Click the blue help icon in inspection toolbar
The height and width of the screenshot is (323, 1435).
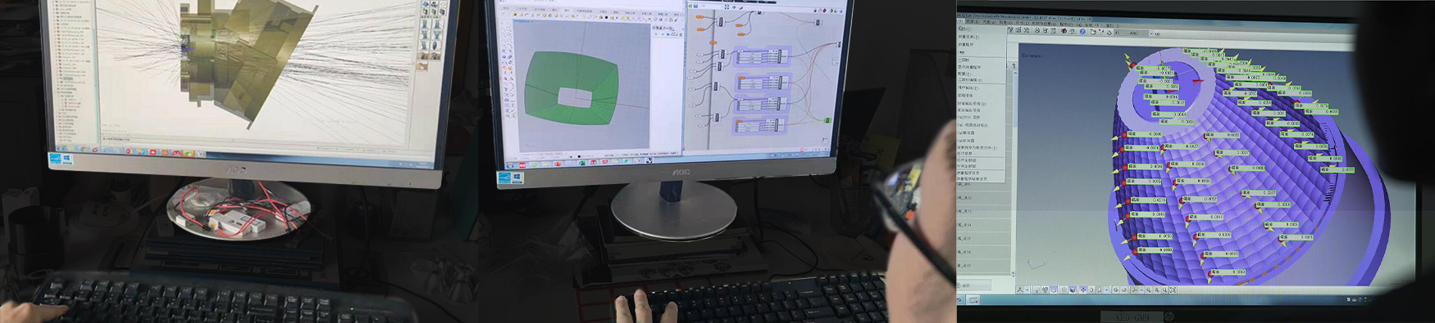click(1082, 32)
